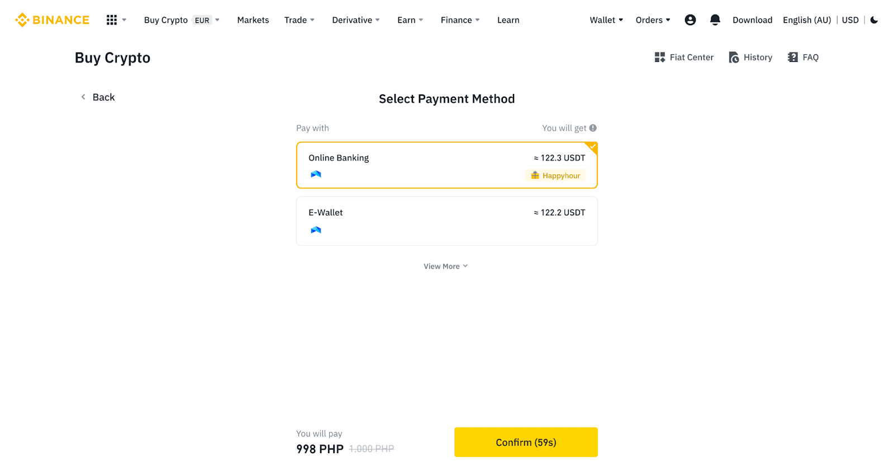Open the user account profile icon
The image size is (894, 472).
coord(690,20)
